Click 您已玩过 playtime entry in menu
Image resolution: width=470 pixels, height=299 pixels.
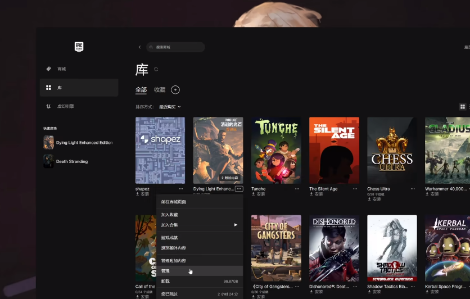point(200,294)
